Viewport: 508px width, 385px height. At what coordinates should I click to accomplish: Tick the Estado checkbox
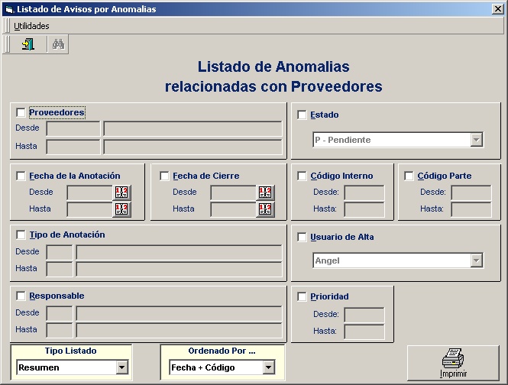302,115
